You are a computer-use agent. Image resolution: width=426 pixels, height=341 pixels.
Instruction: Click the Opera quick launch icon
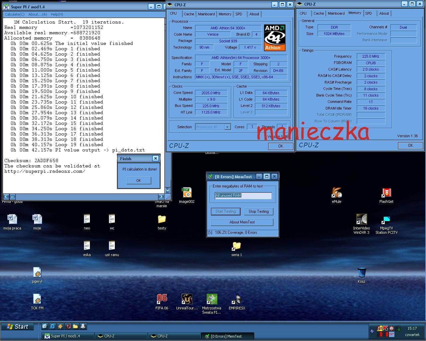coord(68,326)
